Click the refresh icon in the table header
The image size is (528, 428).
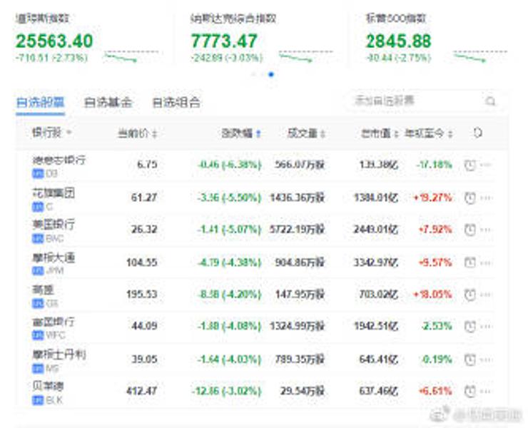478,133
